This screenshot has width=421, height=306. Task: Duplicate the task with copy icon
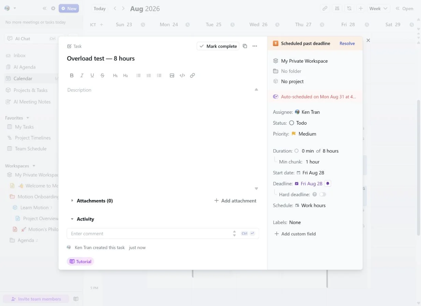click(x=245, y=46)
